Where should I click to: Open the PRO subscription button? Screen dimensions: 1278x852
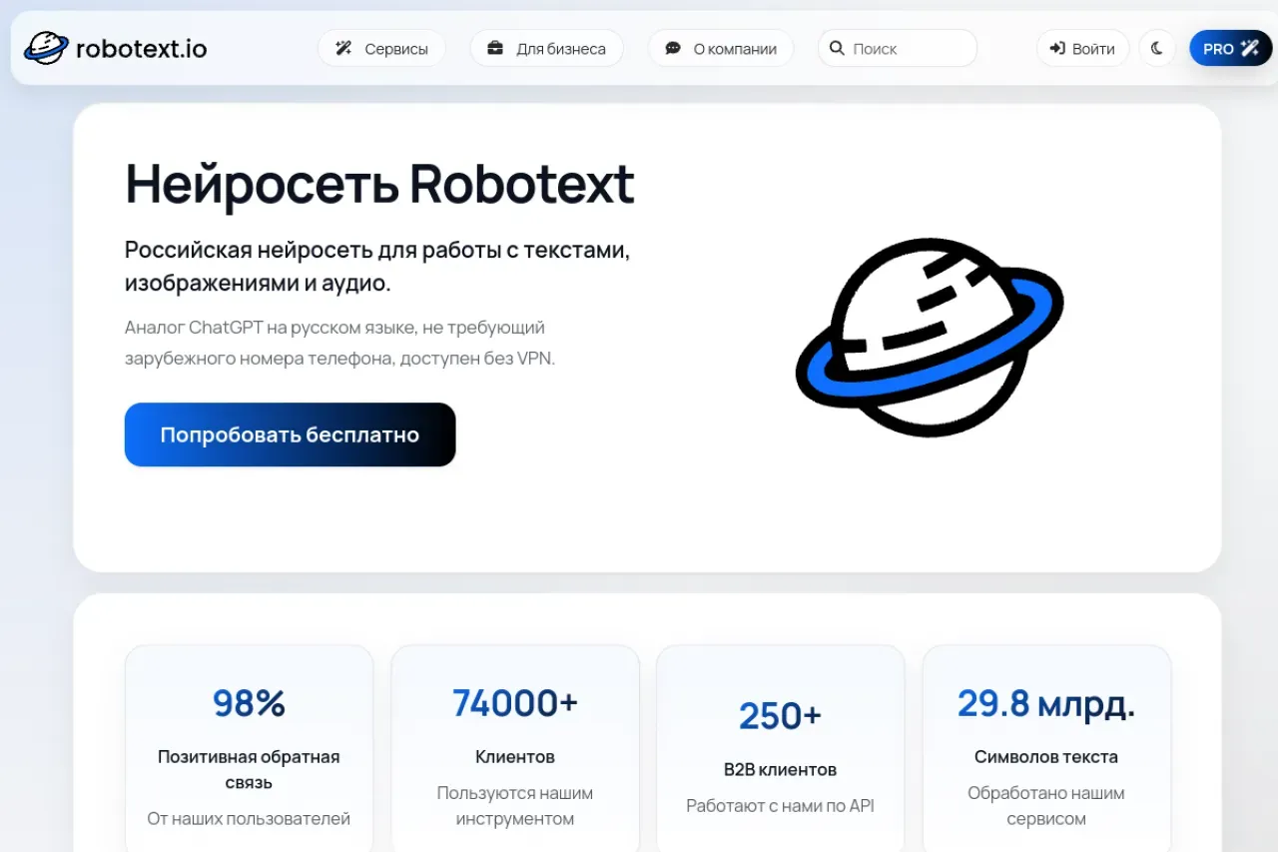(x=1230, y=48)
